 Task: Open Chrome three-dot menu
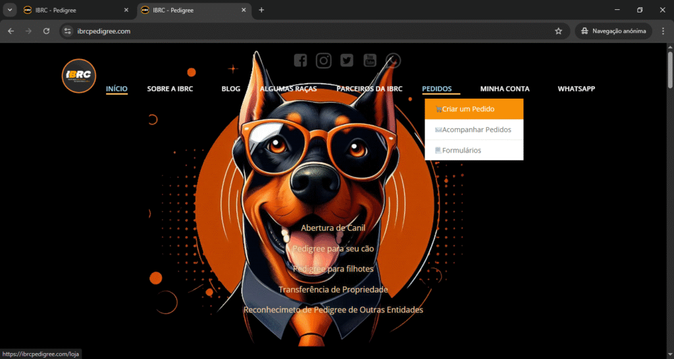tap(663, 31)
